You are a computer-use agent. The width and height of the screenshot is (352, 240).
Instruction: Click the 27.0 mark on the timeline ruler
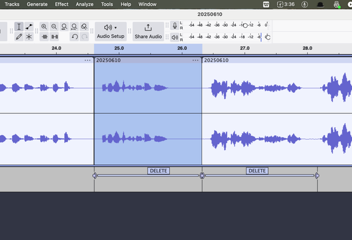245,48
